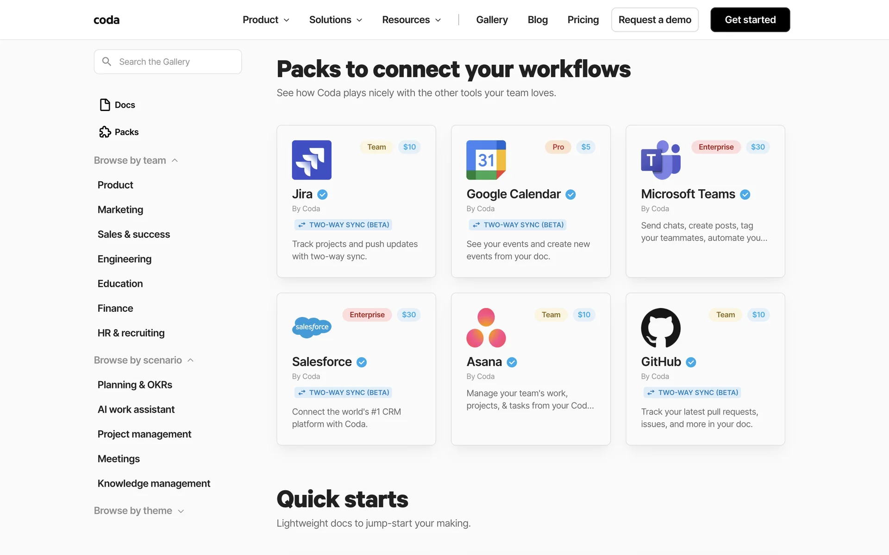Image resolution: width=889 pixels, height=555 pixels.
Task: Click the coda logo in header
Action: [x=106, y=20]
